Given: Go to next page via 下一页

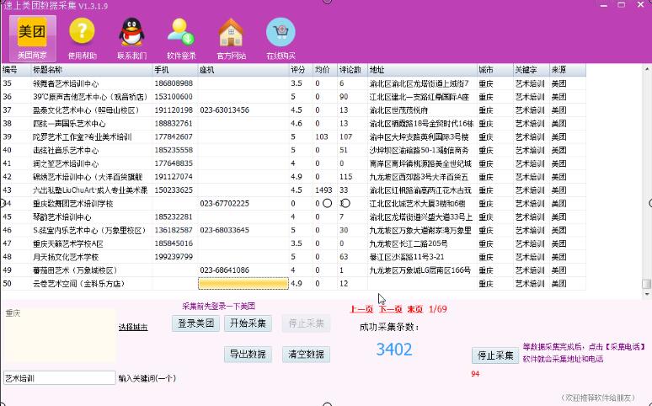Looking at the screenshot, I should click(391, 309).
